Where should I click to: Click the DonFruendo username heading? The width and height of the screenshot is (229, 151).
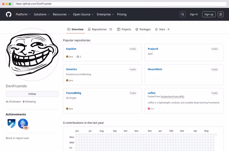click(16, 86)
